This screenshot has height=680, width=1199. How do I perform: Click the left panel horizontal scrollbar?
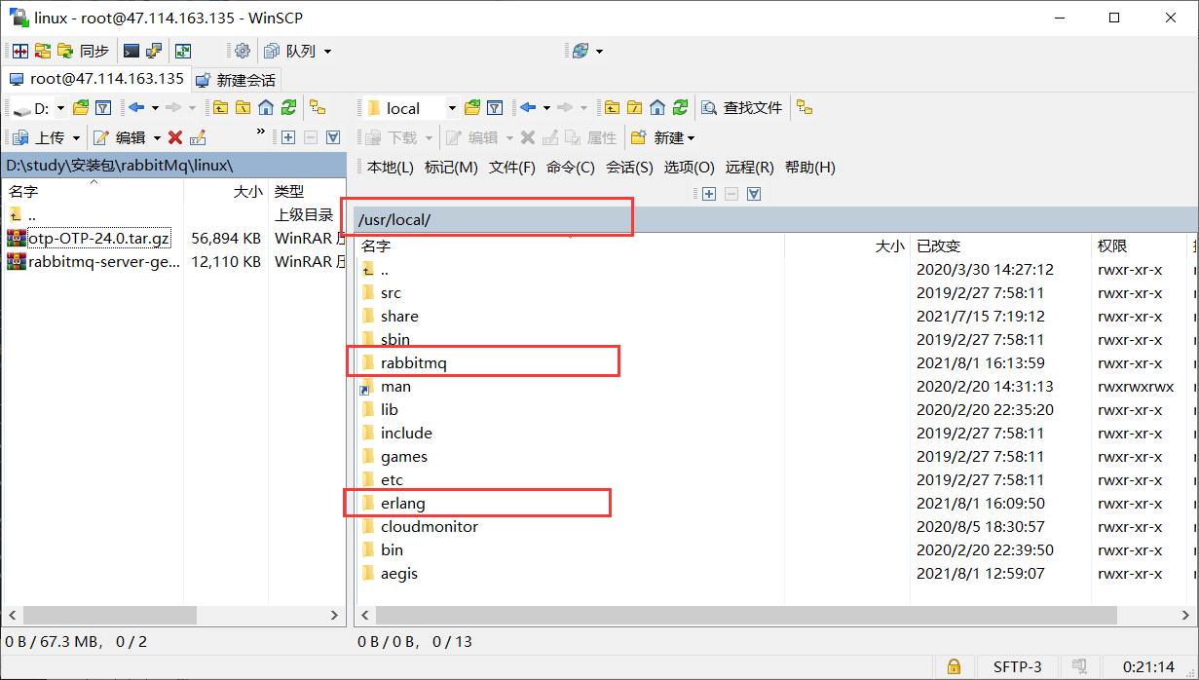pos(111,616)
